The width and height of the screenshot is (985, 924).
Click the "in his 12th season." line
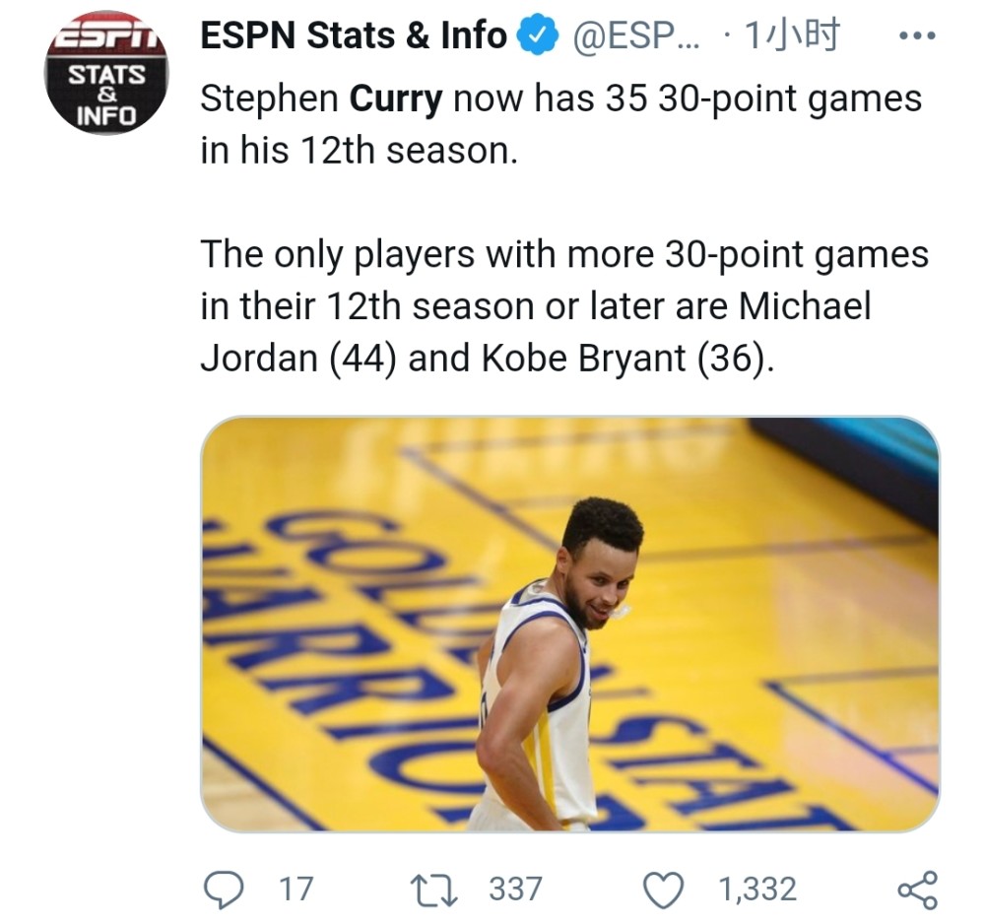(x=359, y=152)
